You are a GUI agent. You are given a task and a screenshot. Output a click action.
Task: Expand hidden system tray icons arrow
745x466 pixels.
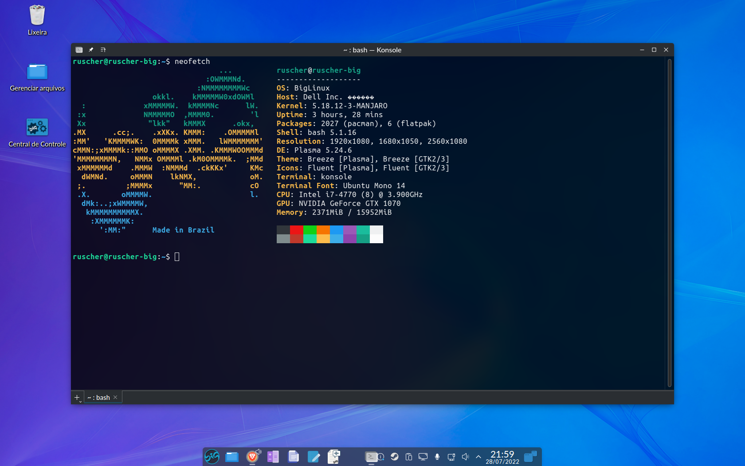click(x=478, y=457)
